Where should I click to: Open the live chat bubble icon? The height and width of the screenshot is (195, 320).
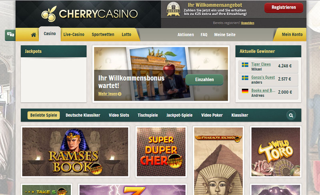coord(10,35)
